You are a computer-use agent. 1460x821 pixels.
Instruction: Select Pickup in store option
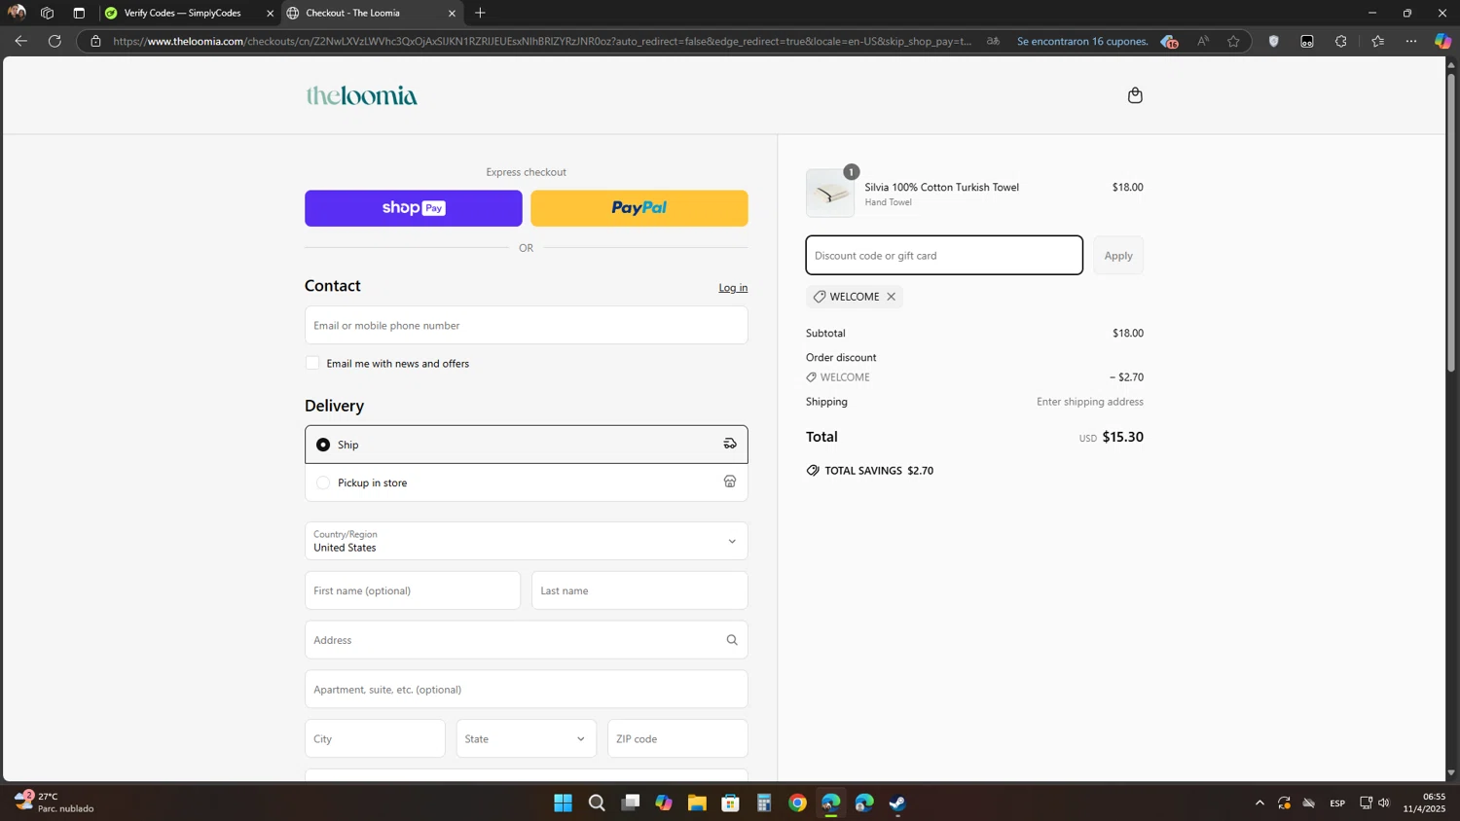[x=526, y=482]
